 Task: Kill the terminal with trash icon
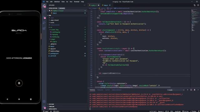click(x=194, y=90)
